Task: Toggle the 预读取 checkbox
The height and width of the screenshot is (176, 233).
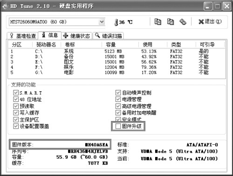Action: tap(16, 106)
